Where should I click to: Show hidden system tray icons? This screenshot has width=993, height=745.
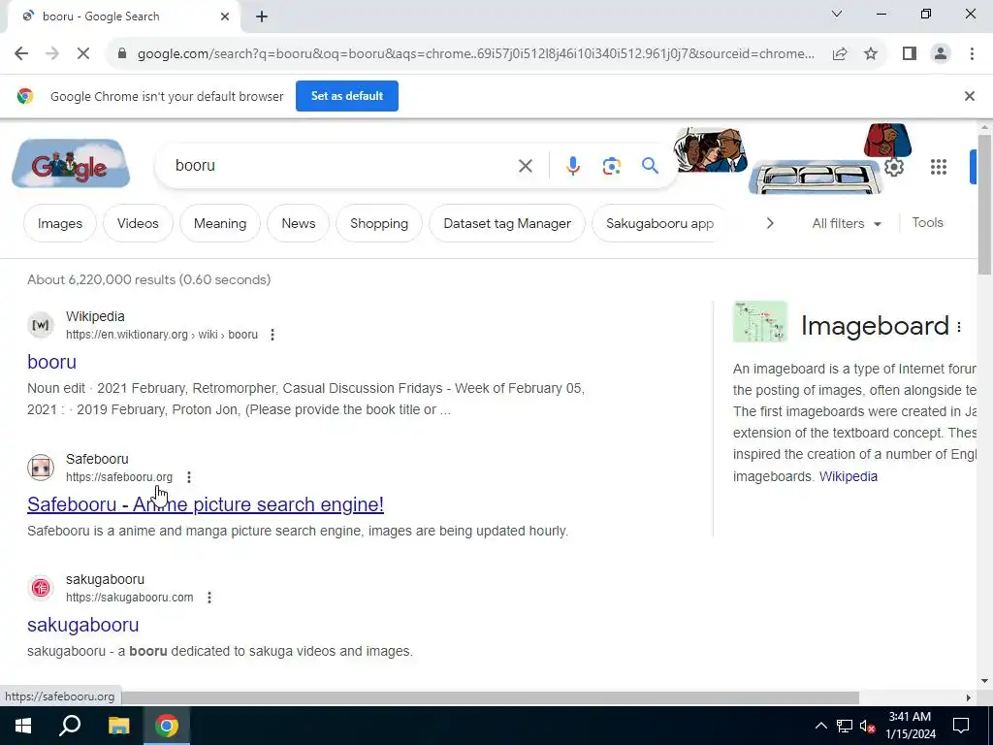820,726
